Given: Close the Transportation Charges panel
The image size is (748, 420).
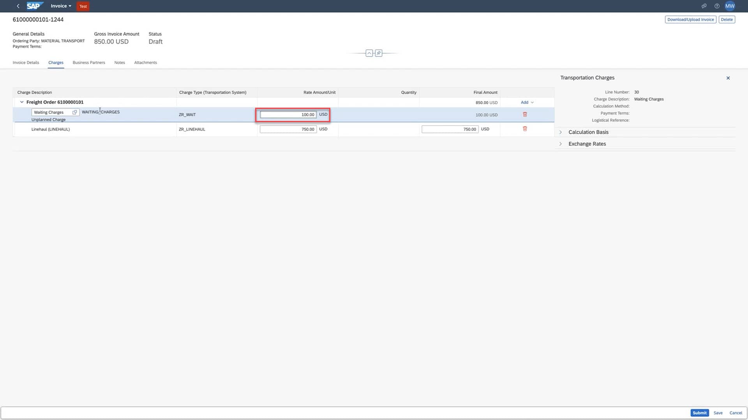Looking at the screenshot, I should pyautogui.click(x=728, y=78).
